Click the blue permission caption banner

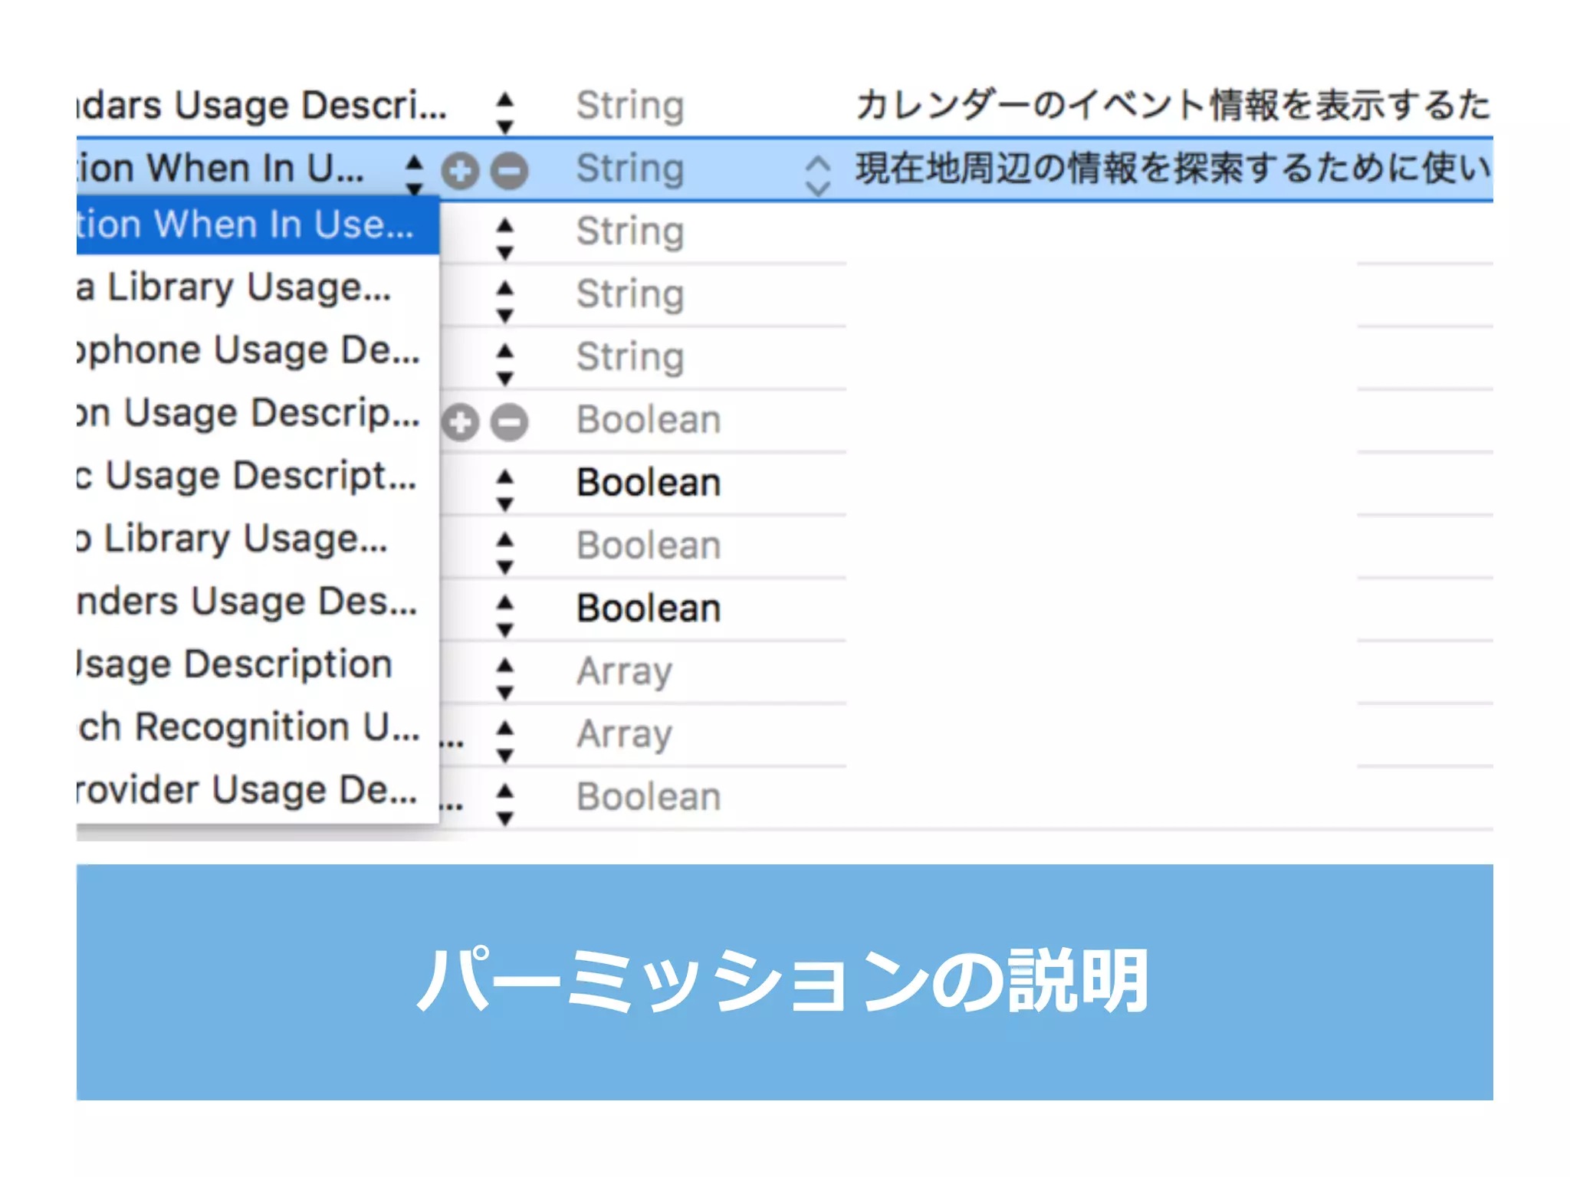[x=784, y=982]
